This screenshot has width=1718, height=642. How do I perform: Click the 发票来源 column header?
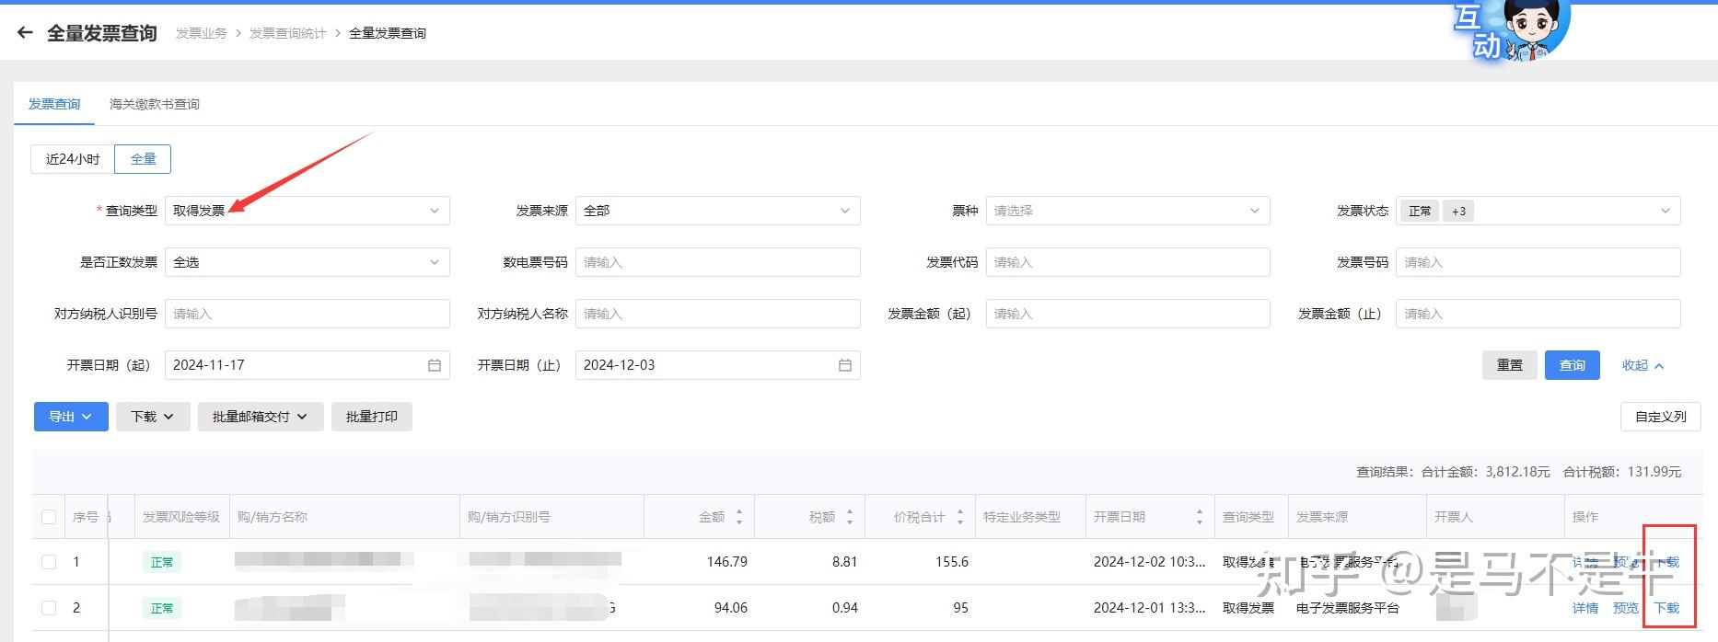(1322, 517)
